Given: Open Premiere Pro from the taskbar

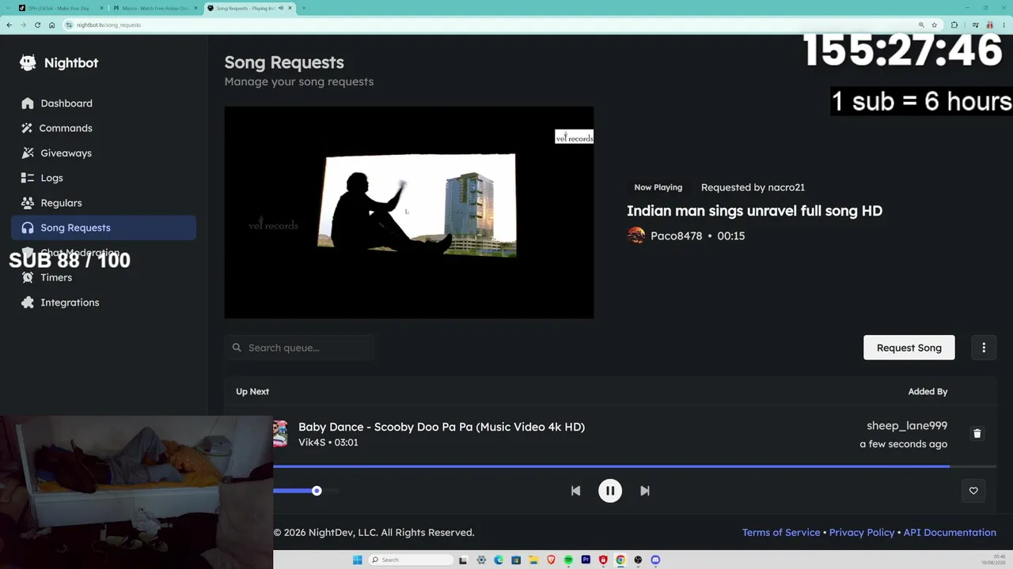Looking at the screenshot, I should click(586, 560).
